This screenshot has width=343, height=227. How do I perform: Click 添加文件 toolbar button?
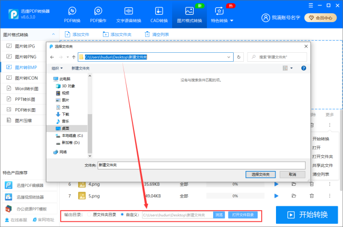pos(77,34)
